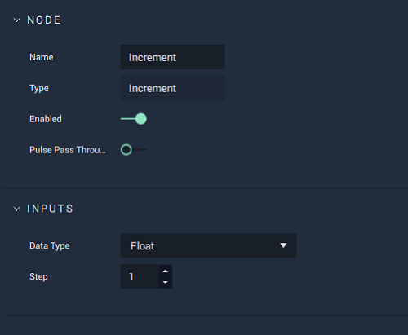Click the Enabled label
408x335 pixels.
pyautogui.click(x=46, y=119)
